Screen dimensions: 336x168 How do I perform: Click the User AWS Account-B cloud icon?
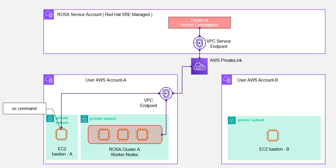point(227,80)
